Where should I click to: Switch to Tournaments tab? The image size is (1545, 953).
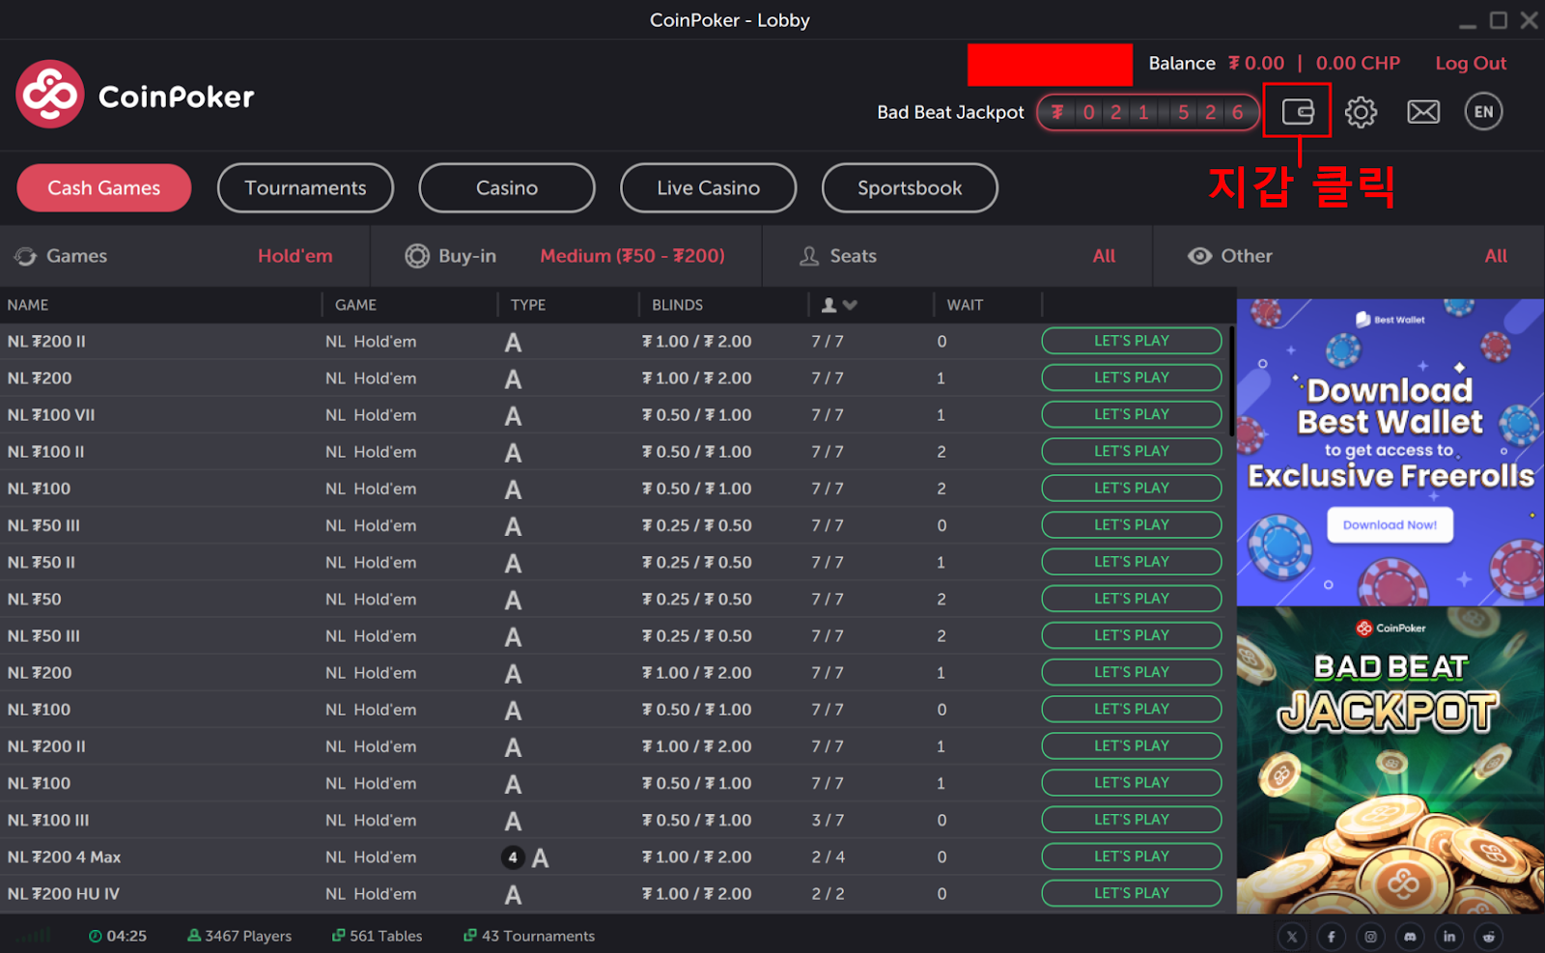pos(305,187)
